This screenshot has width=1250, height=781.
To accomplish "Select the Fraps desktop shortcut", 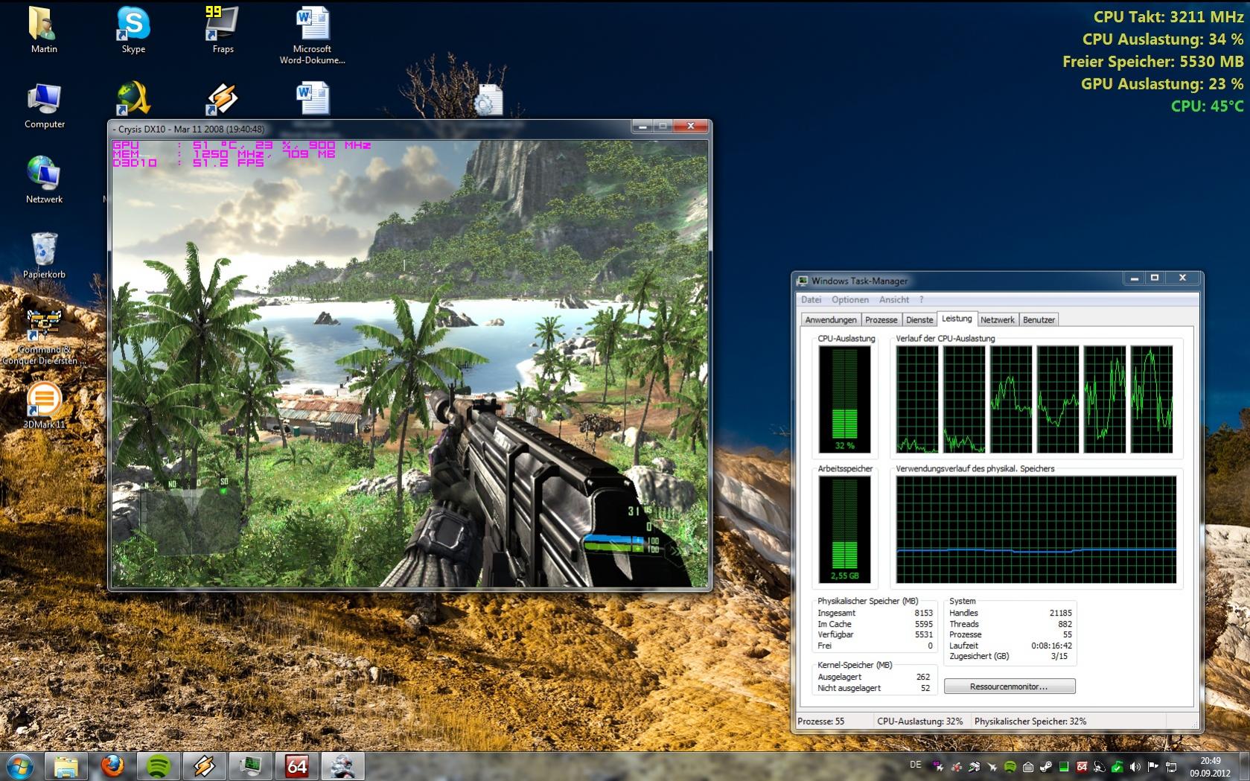I will pyautogui.click(x=223, y=30).
